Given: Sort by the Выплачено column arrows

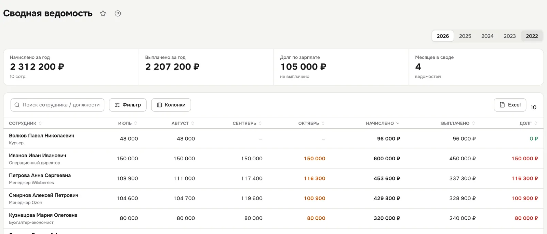Looking at the screenshot, I should [473, 123].
